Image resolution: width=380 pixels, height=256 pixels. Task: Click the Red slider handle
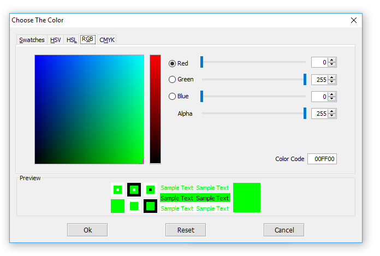pyautogui.click(x=201, y=62)
